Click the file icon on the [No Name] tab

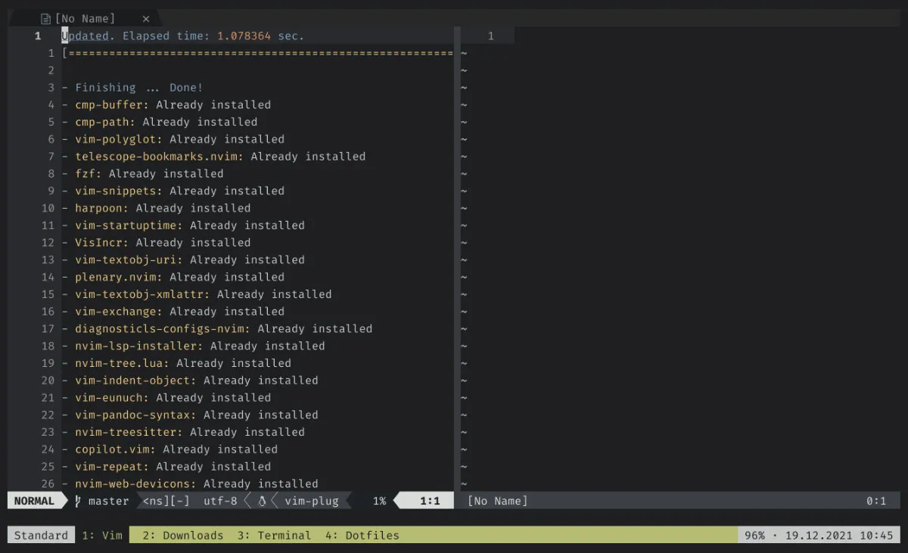click(46, 19)
